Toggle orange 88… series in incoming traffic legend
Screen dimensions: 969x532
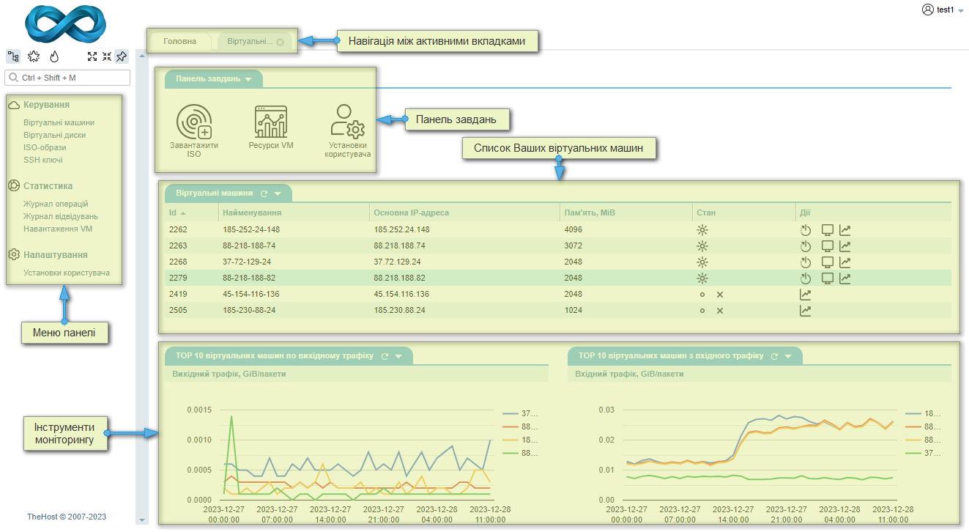[x=923, y=426]
